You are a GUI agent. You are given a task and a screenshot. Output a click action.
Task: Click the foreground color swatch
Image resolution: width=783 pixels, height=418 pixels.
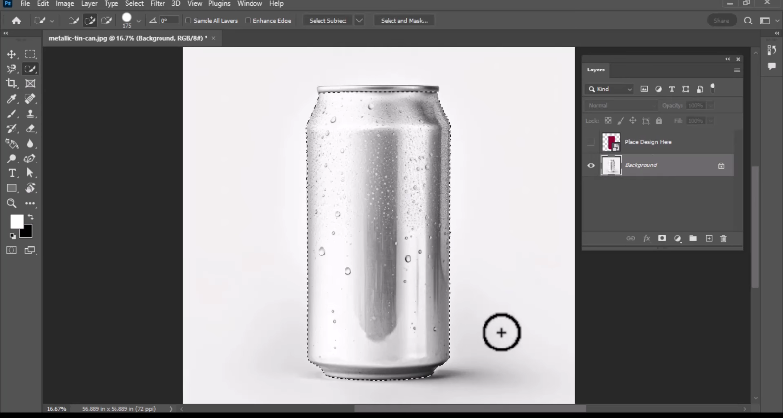tap(17, 221)
